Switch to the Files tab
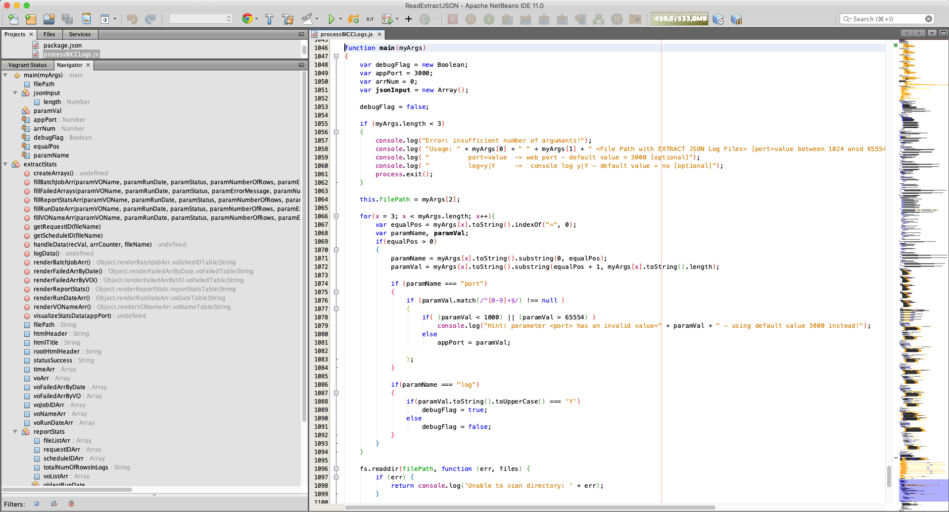 pos(49,34)
